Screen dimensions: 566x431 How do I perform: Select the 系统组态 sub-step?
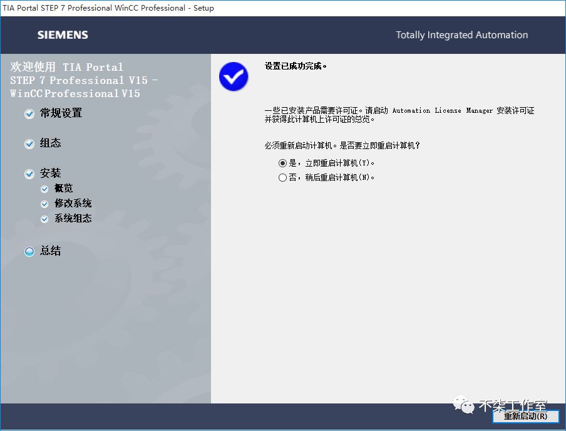pos(73,218)
